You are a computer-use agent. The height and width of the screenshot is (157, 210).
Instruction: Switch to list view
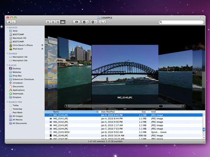tap(53, 22)
